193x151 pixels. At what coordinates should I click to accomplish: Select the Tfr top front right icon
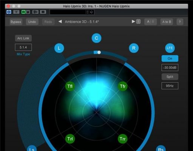123,86
